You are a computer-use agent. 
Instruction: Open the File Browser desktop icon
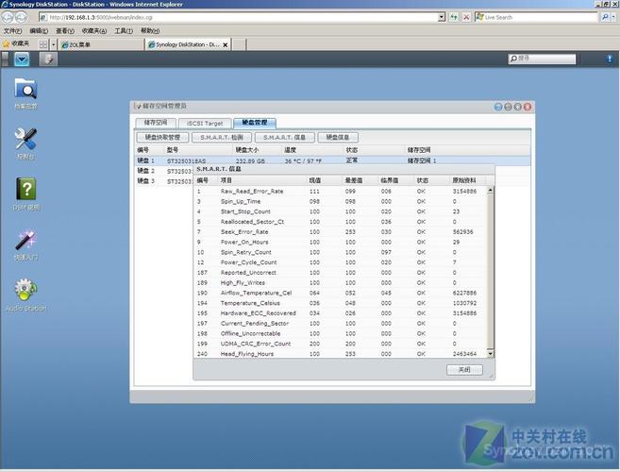[x=25, y=93]
